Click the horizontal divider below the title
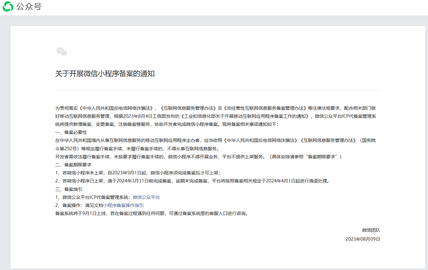This screenshot has height=270, width=428. 218,90
